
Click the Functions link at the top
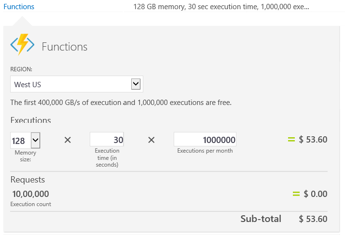tap(19, 7)
